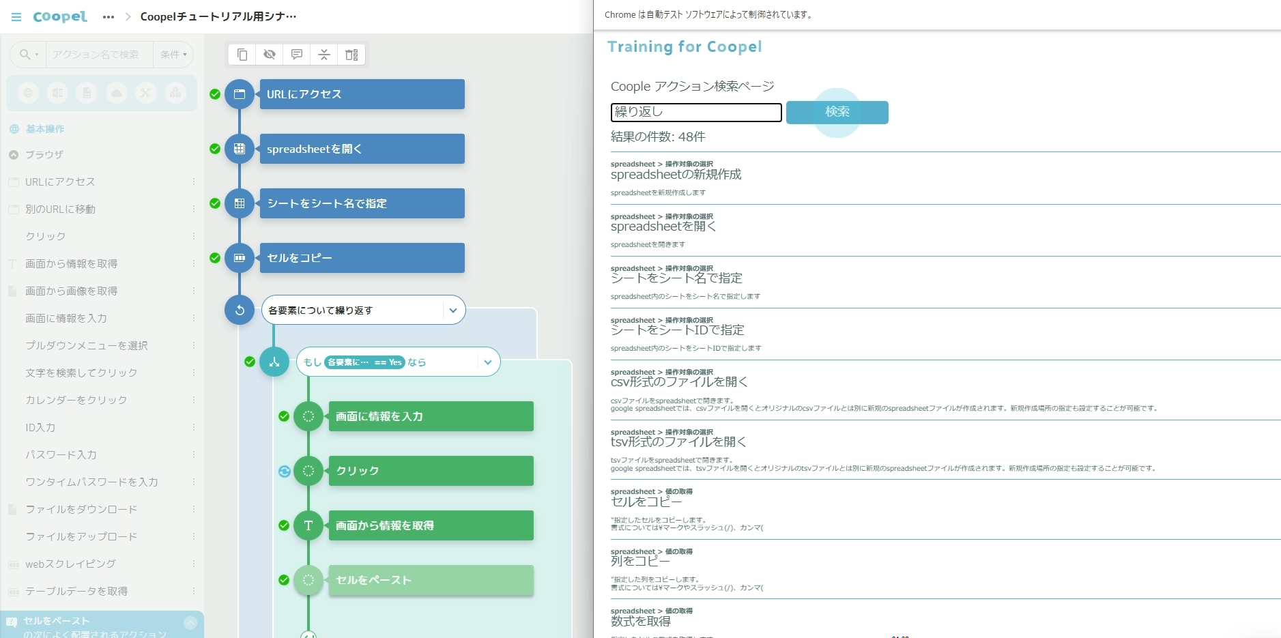The height and width of the screenshot is (638, 1281).
Task: Open options menu for ファイルをダウンロード row
Action: point(194,510)
